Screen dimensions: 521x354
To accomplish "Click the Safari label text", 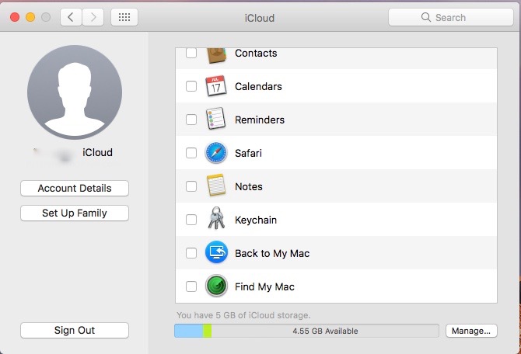I will tap(248, 153).
